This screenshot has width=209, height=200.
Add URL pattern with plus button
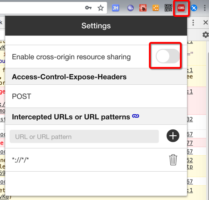tap(173, 136)
